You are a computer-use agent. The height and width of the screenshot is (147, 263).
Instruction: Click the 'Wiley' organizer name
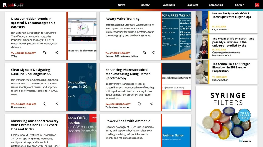point(14,56)
